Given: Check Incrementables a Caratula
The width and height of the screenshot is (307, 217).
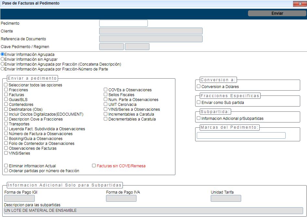Looking at the screenshot, I should pyautogui.click(x=106, y=114).
